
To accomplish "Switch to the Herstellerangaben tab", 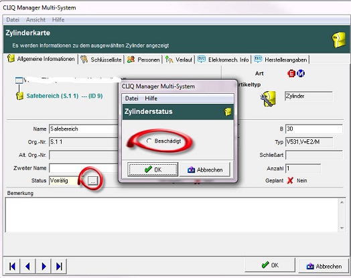I will point(281,60).
